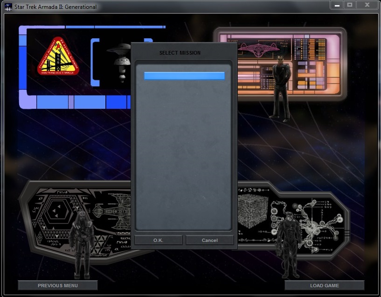
Task: Select the Klingon warrior figure
Action: (82, 245)
